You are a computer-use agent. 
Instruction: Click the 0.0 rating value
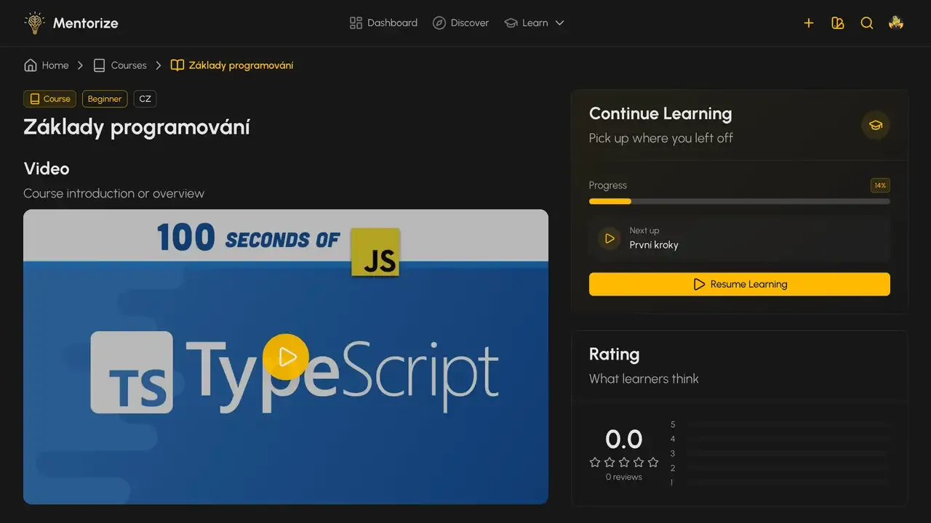point(624,439)
